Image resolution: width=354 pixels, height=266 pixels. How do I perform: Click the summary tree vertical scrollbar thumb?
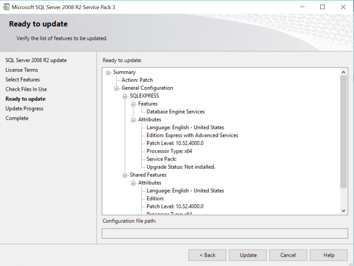pos(344,131)
